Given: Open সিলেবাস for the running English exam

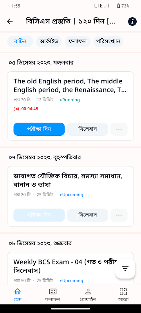Looking at the screenshot, I should (x=87, y=129).
